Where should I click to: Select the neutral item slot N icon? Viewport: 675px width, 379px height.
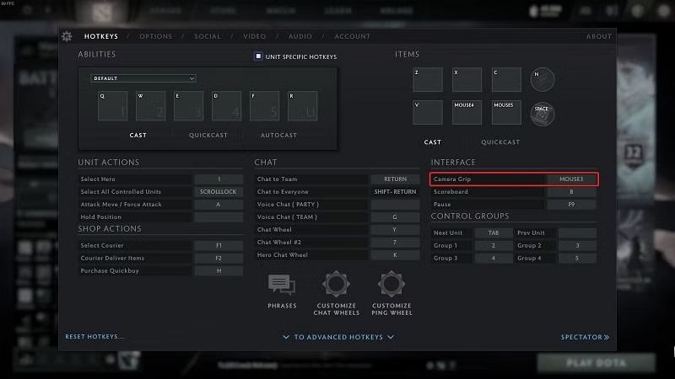click(x=543, y=80)
